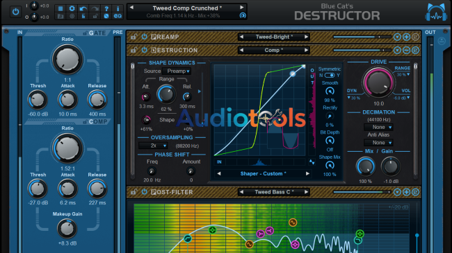The width and height of the screenshot is (452, 253).
Task: Toggle the GATE lock icon
Action: tap(85, 33)
